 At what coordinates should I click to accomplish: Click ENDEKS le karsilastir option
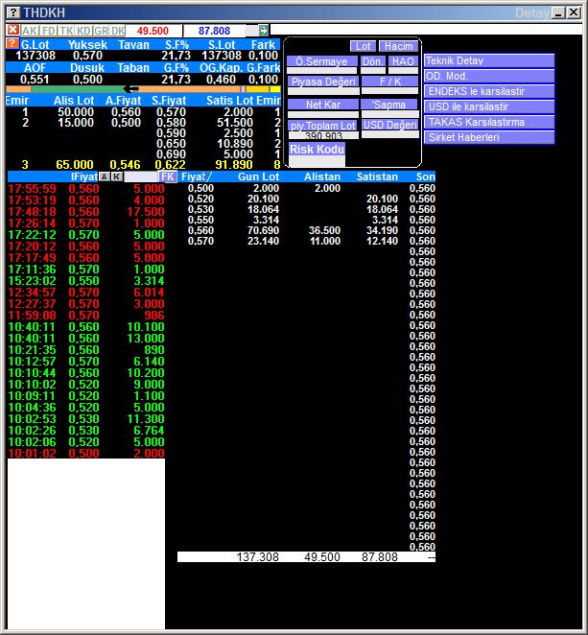click(x=489, y=91)
